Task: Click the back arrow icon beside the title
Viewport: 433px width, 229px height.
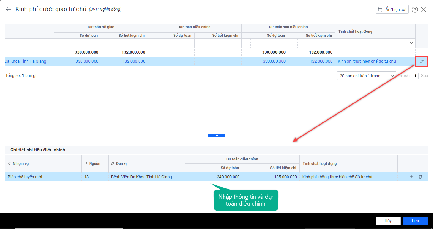Action: coord(8,9)
